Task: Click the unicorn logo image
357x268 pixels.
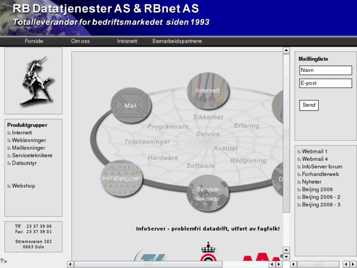Action: coord(33,81)
